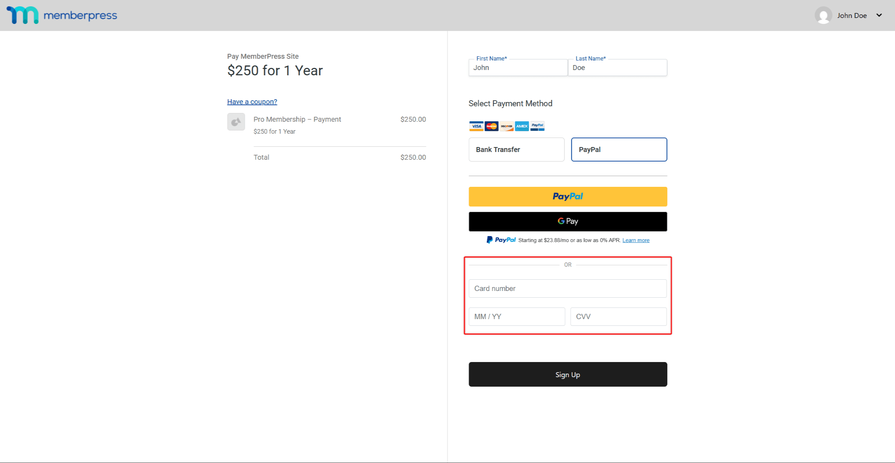Screen dimensions: 895x463
Task: Click the Amex card icon
Action: pos(521,126)
